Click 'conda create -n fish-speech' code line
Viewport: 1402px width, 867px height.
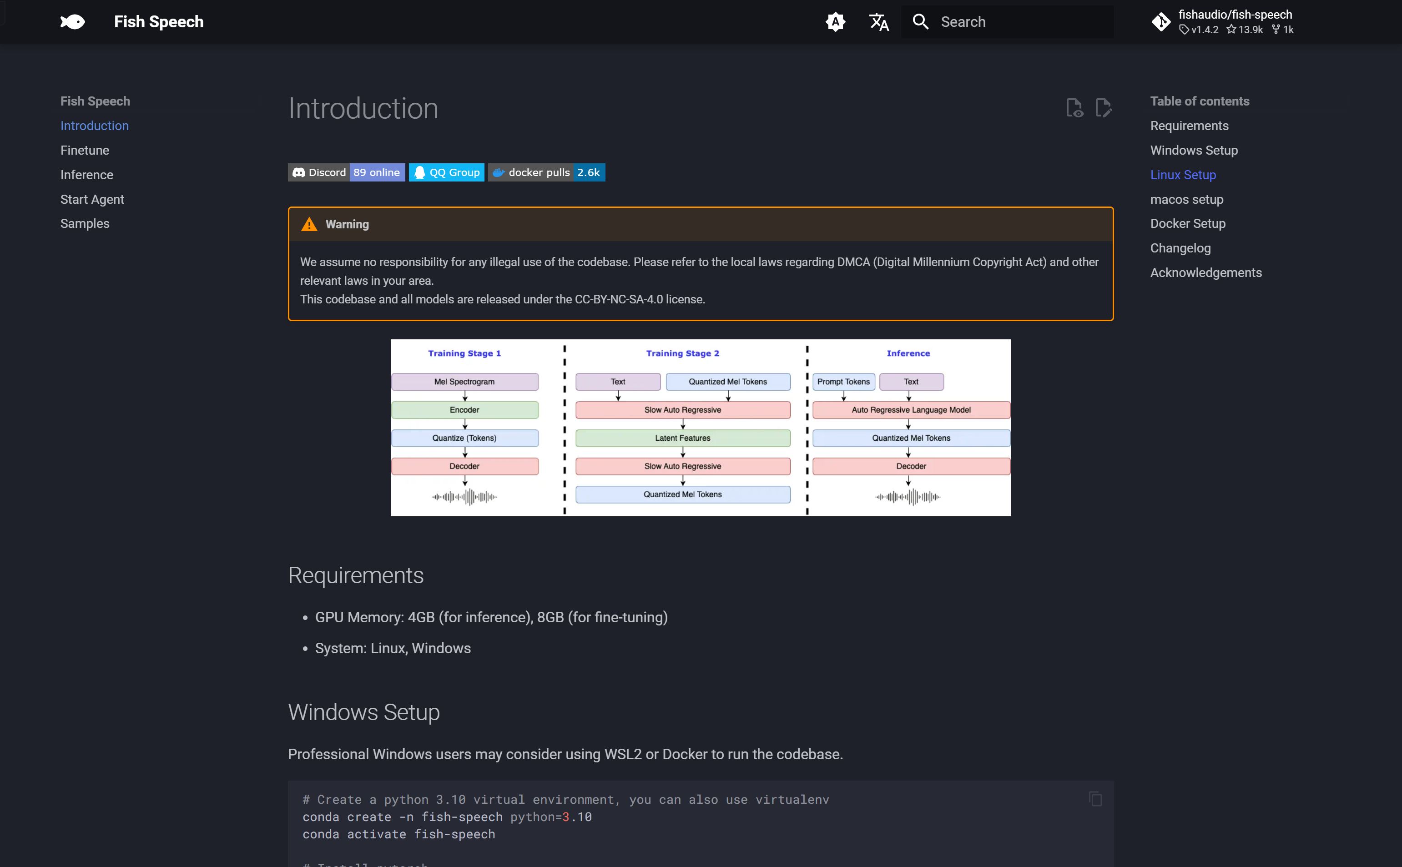pyautogui.click(x=447, y=817)
